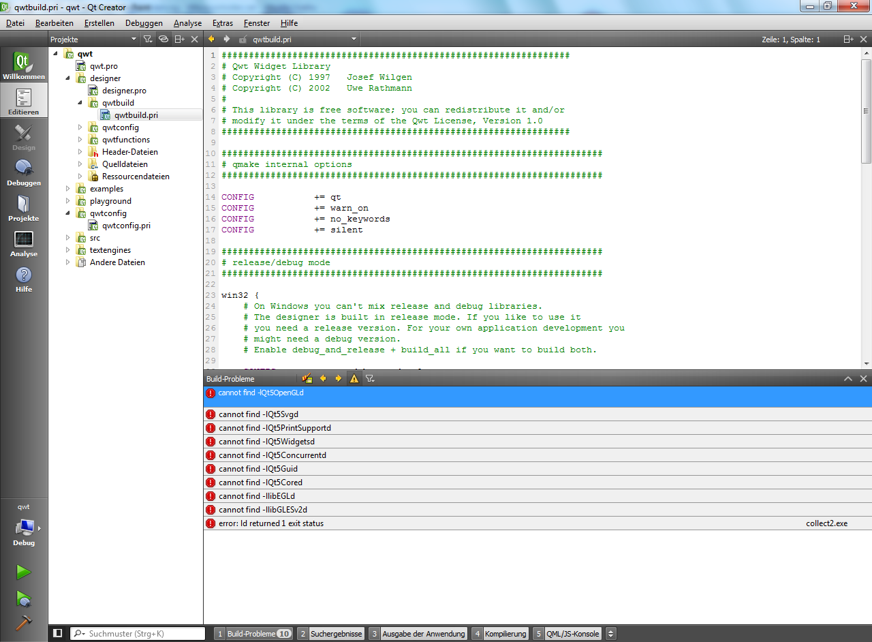Build project with the hammer icon
Image resolution: width=872 pixels, height=642 pixels.
[x=24, y=624]
